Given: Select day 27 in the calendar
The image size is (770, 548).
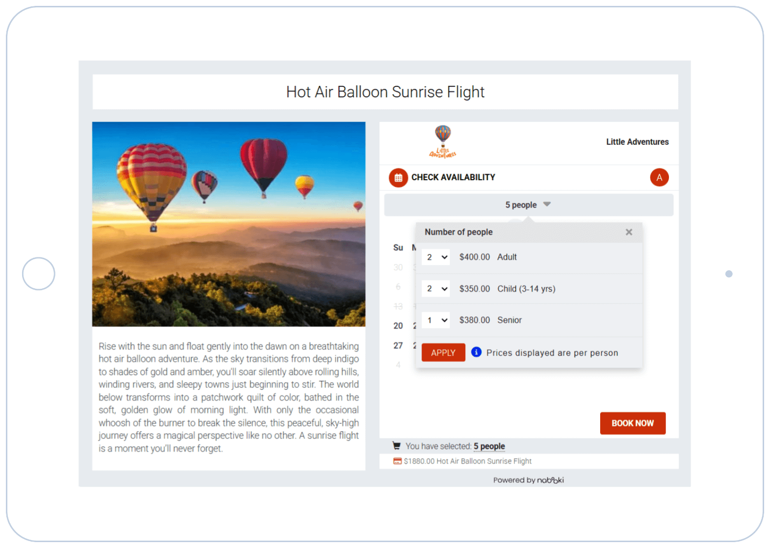Looking at the screenshot, I should coord(398,346).
